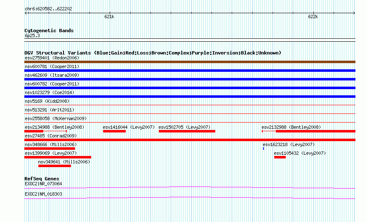Click the chr6:620582..622202 coordinates label
The height and width of the screenshot is (222, 367).
coord(48,9)
